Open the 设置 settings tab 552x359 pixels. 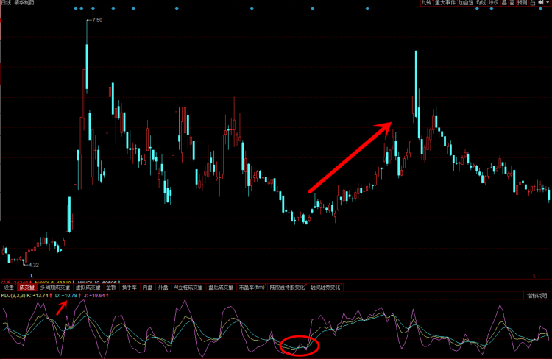[9, 288]
